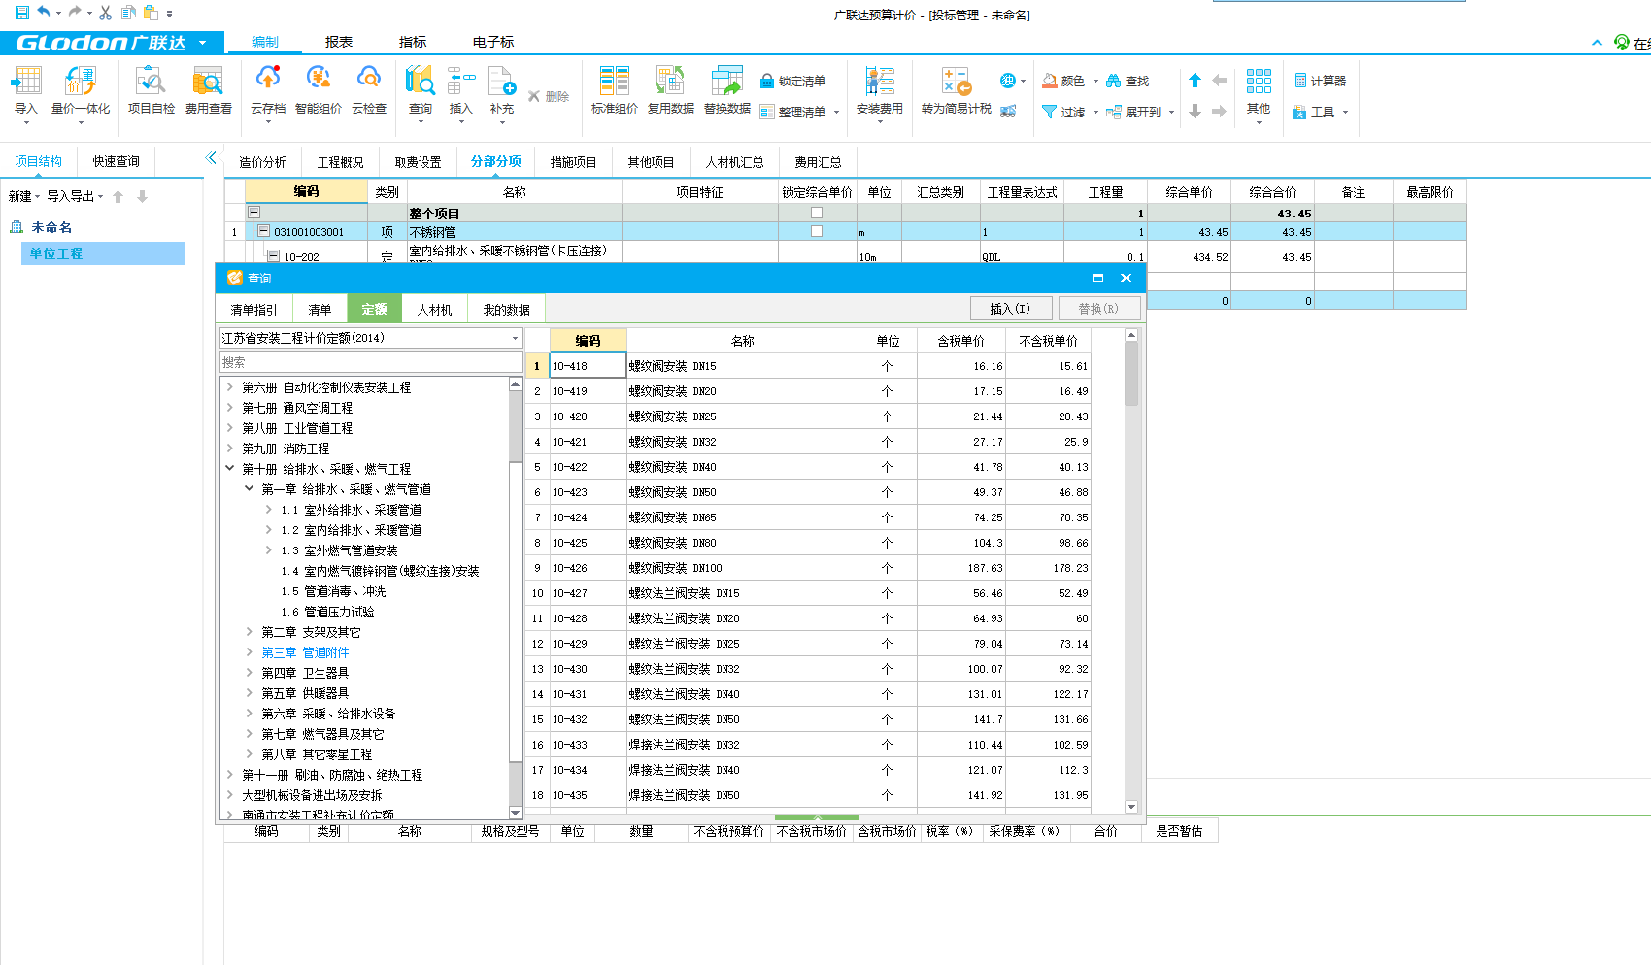Switch to 报表 ribbon tab
This screenshot has height=965, width=1651.
point(339,42)
